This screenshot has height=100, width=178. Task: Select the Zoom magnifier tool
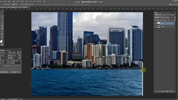(x=2, y=37)
